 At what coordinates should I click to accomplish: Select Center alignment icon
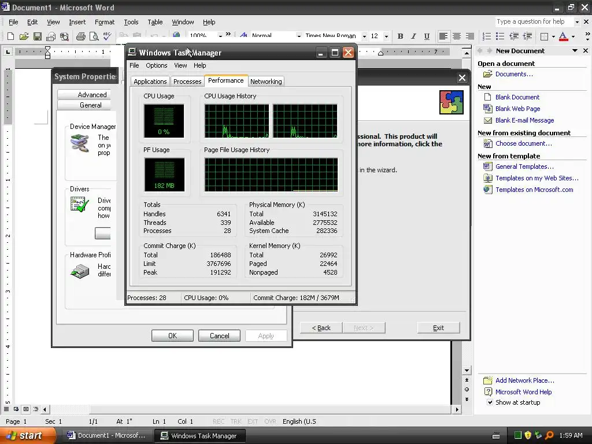coord(457,36)
